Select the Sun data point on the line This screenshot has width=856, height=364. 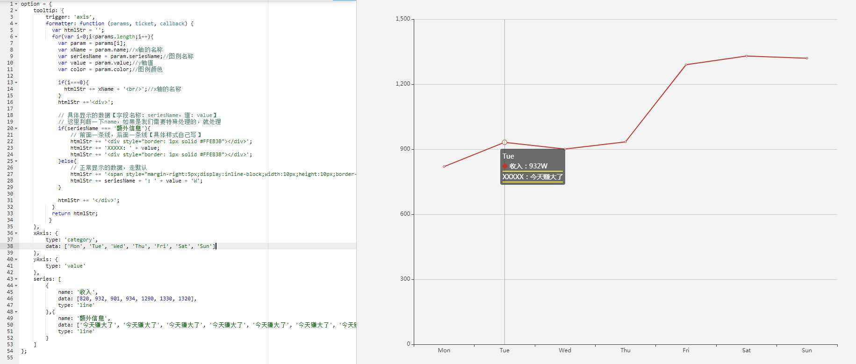pyautogui.click(x=807, y=58)
